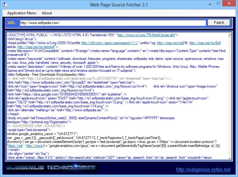This screenshot has width=238, height=177.
Task: Click the ogp.me/ns# link
Action: coord(170,43)
